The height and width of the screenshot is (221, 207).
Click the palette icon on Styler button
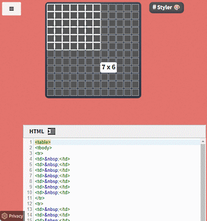tap(177, 7)
